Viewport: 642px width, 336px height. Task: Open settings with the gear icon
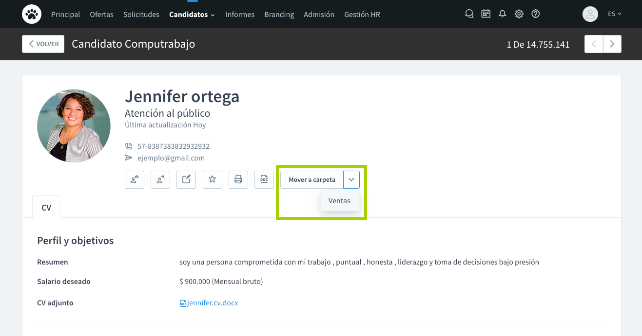(x=519, y=14)
